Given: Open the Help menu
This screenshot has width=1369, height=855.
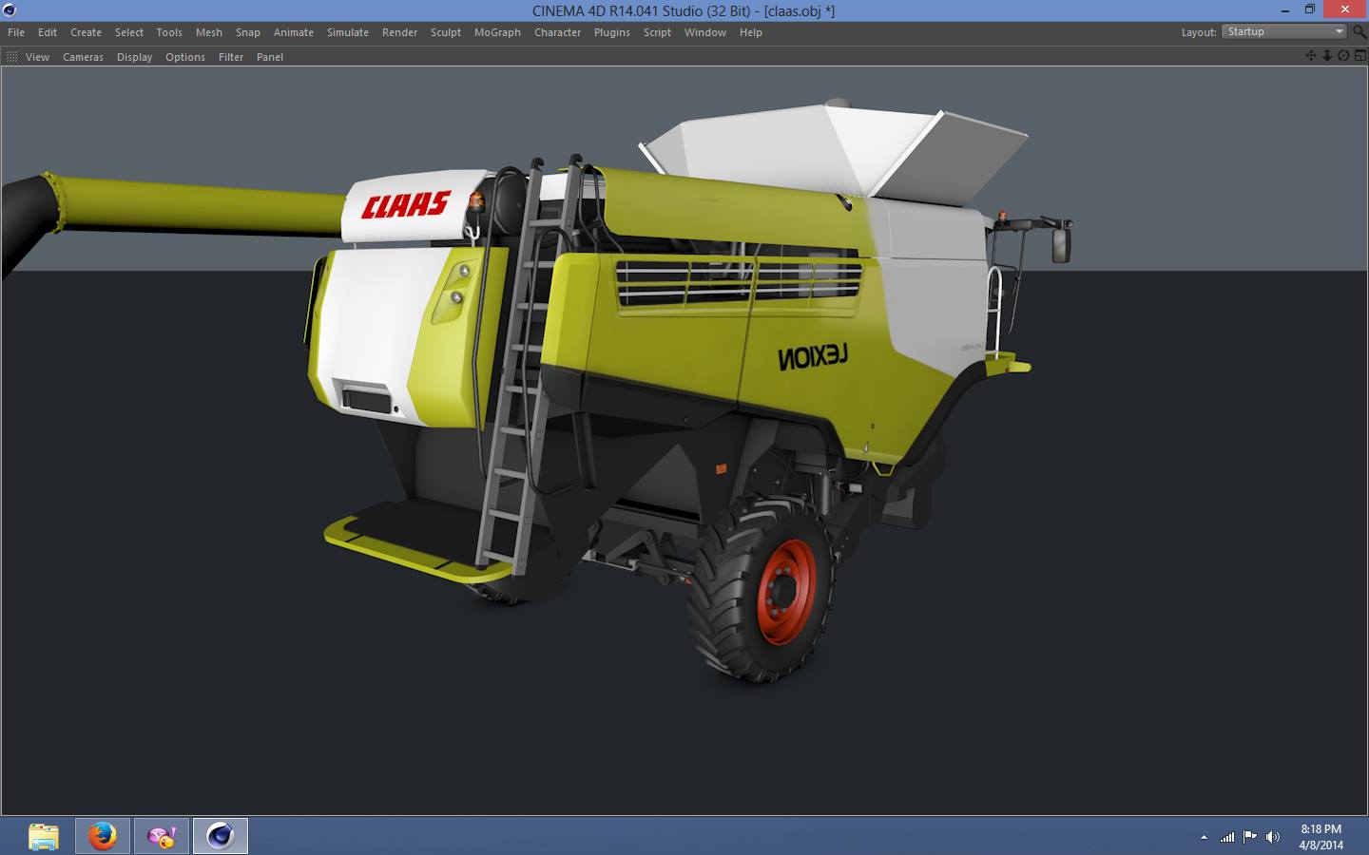Looking at the screenshot, I should tap(751, 32).
